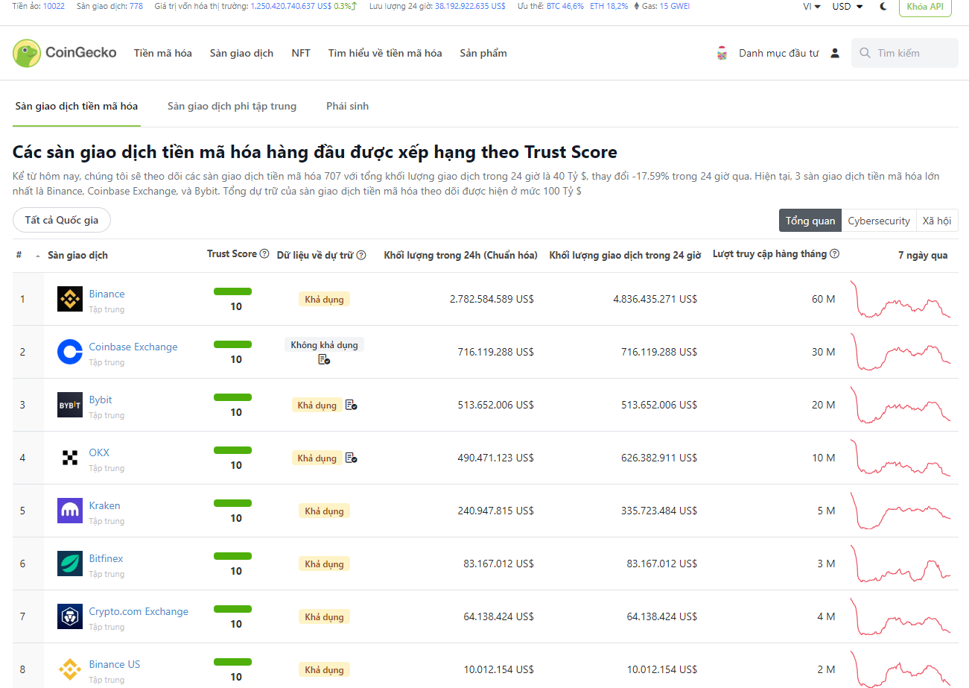The width and height of the screenshot is (969, 688).
Task: Open Tiền mã hóa menu
Action: pyautogui.click(x=163, y=53)
